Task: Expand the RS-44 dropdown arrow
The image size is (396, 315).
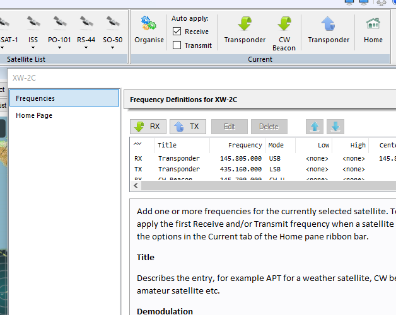Action: (x=86, y=47)
